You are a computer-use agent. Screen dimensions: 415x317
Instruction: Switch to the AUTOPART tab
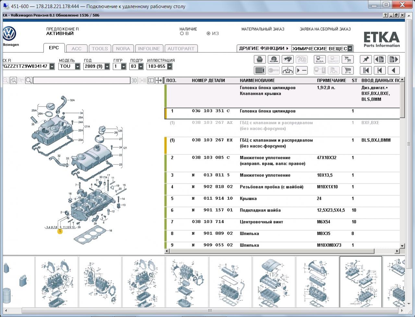coord(181,49)
